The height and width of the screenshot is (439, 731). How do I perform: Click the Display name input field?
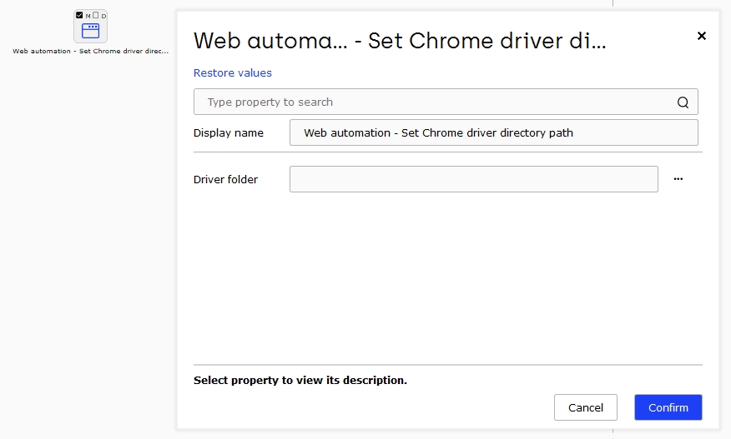(x=494, y=132)
